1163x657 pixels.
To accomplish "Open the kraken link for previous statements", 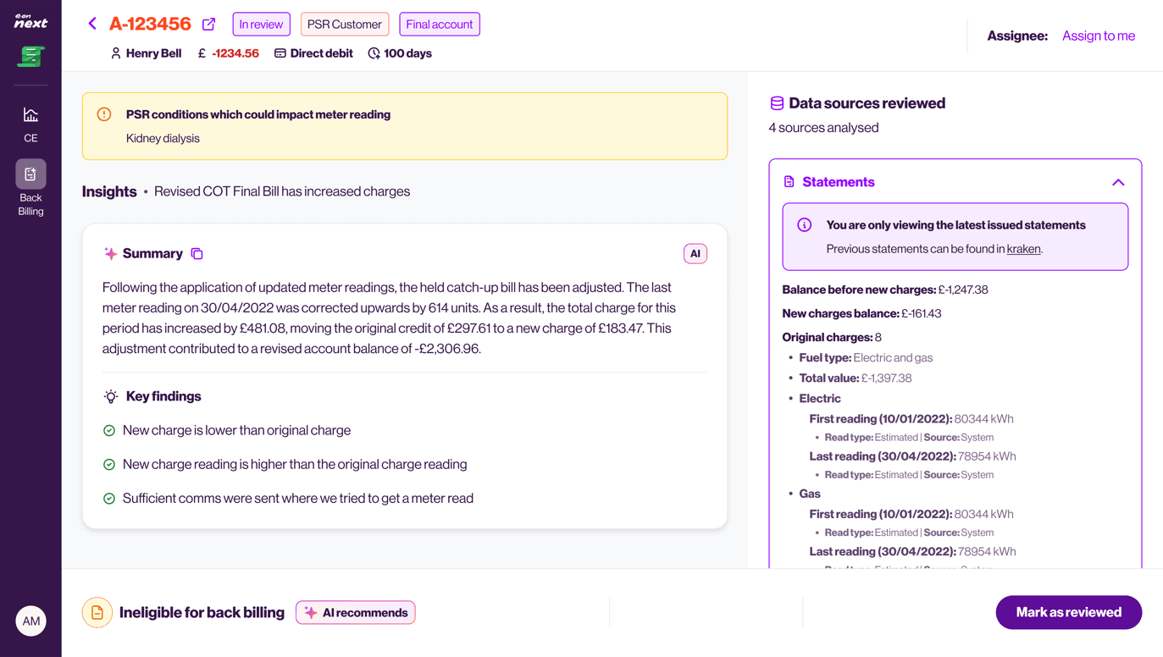I will [1023, 249].
